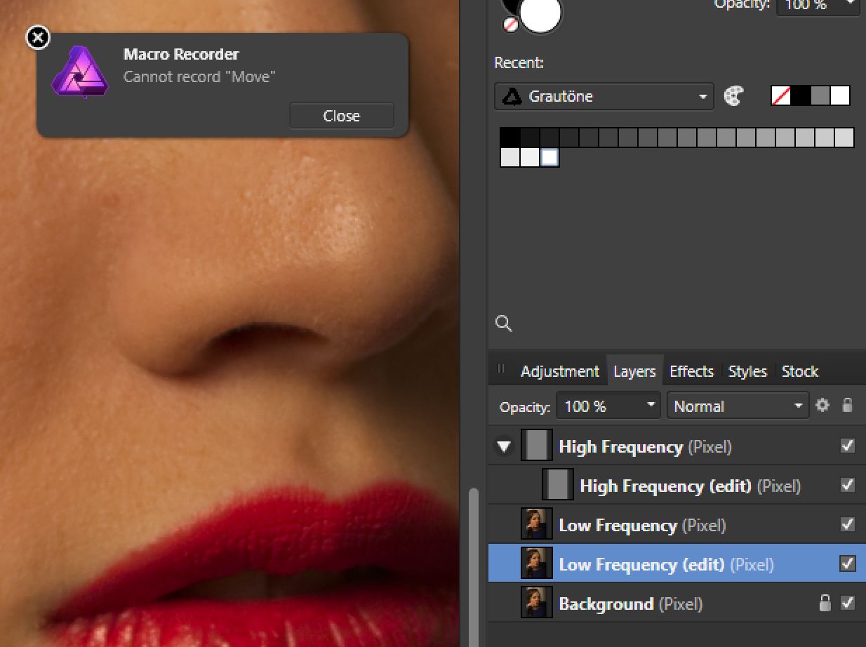Select the High Frequency (Pixel) parent layer name

click(x=645, y=447)
